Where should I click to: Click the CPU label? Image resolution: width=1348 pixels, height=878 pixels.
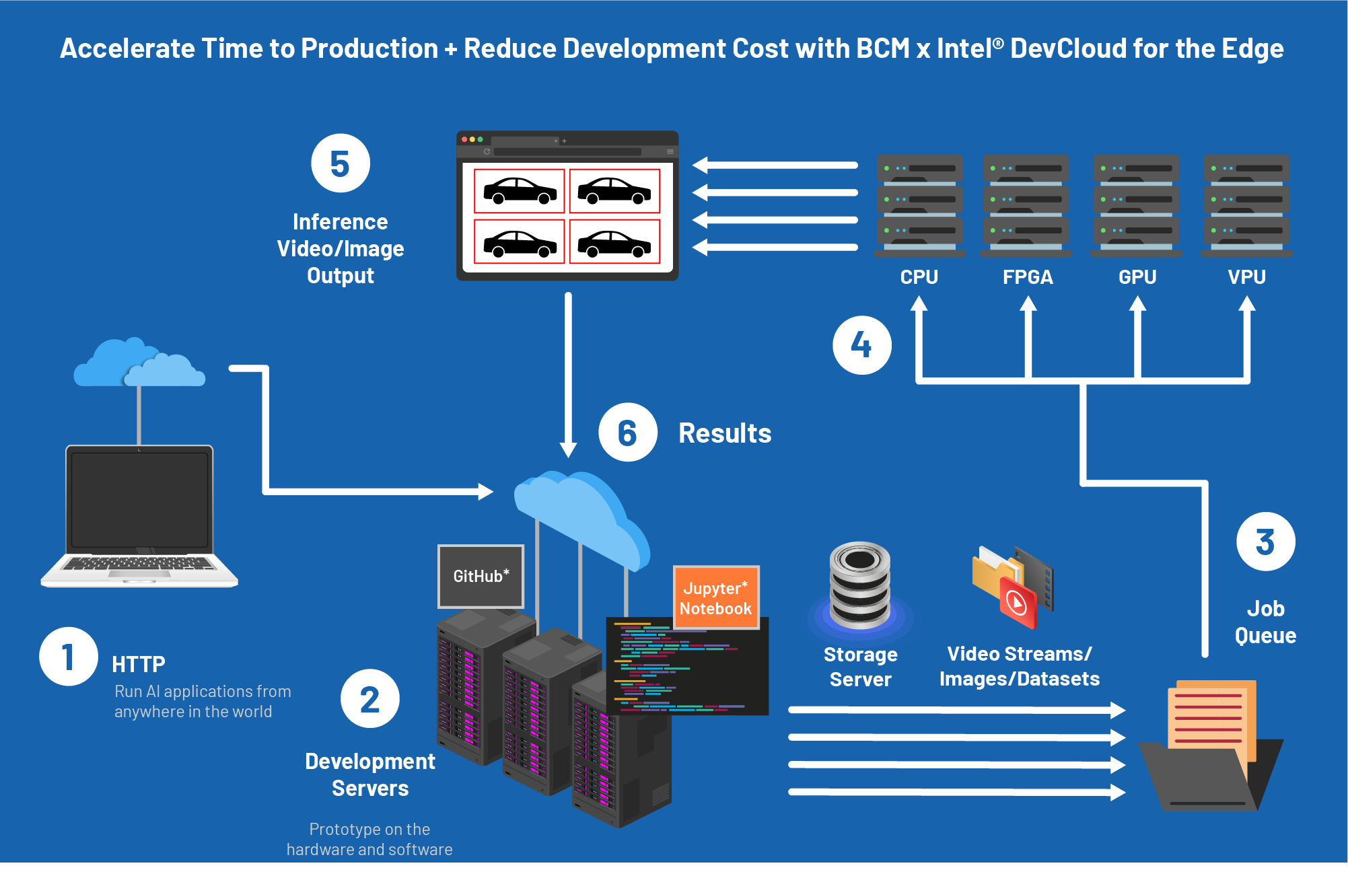pos(919,277)
